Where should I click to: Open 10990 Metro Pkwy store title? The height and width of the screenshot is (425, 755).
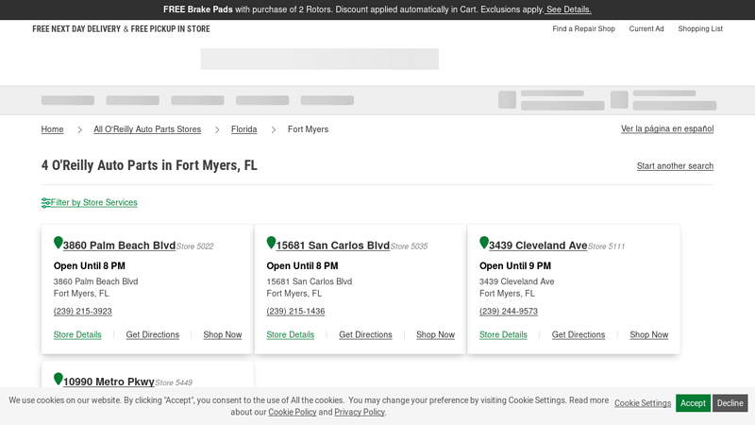click(109, 382)
